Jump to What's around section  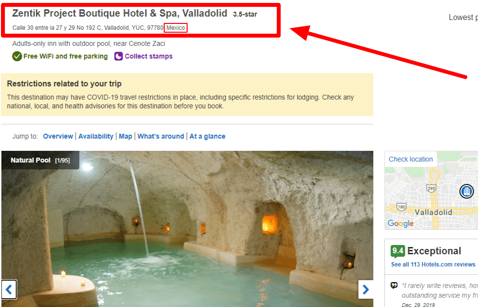coord(161,136)
